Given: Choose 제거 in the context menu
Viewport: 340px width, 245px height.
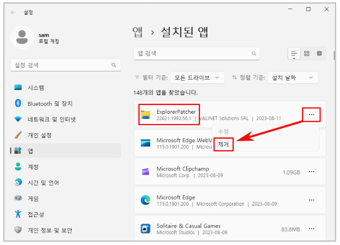Looking at the screenshot, I should 223,144.
